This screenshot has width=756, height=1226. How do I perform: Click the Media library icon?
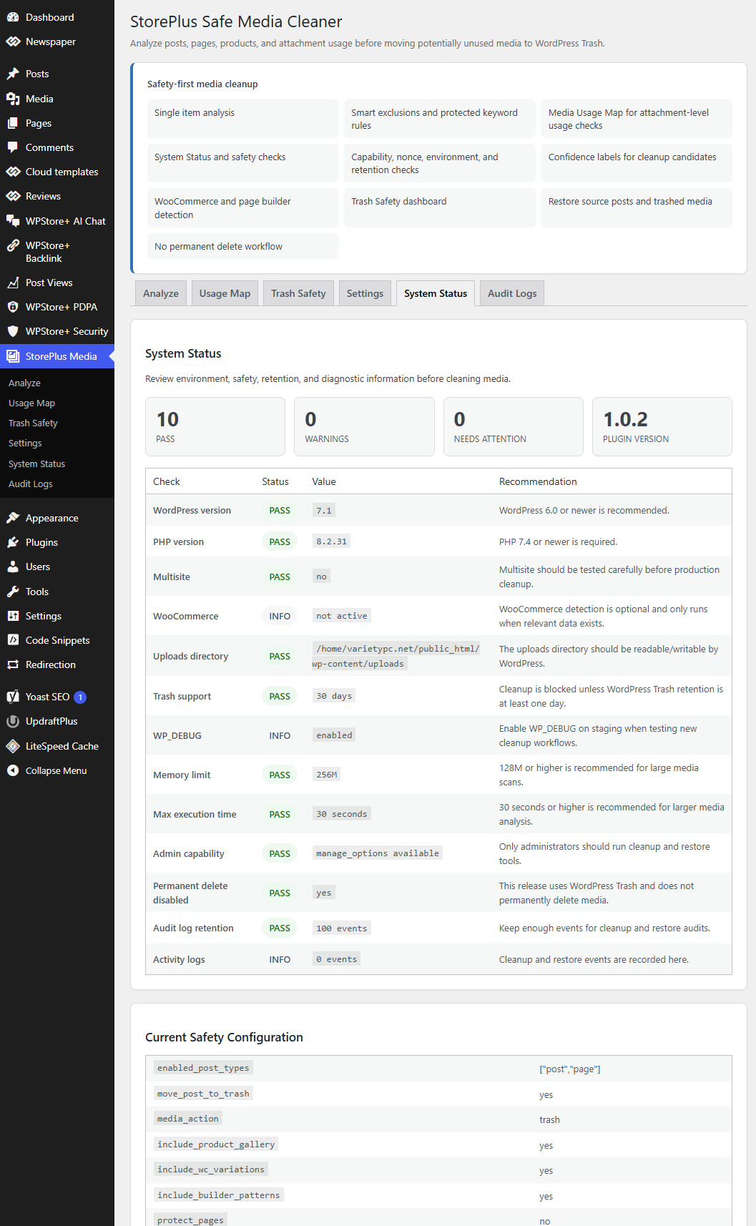click(x=13, y=99)
